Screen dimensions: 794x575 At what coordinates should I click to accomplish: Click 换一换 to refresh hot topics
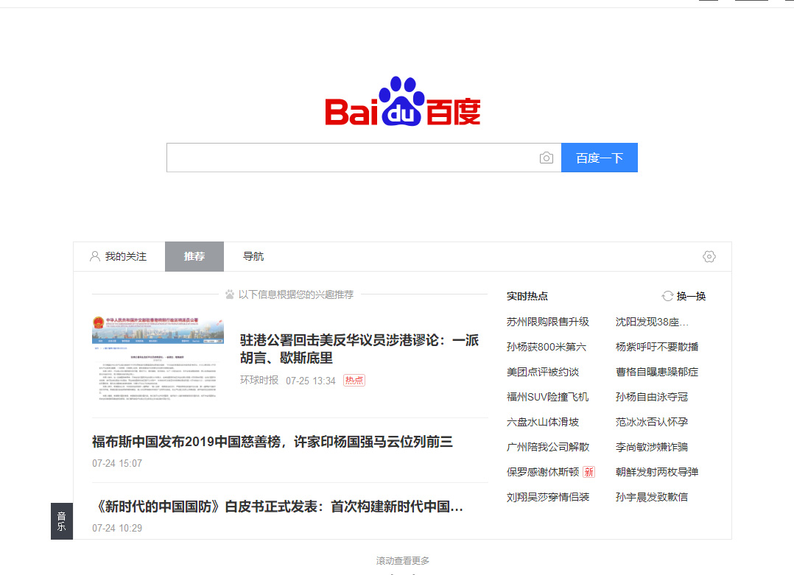coord(691,296)
